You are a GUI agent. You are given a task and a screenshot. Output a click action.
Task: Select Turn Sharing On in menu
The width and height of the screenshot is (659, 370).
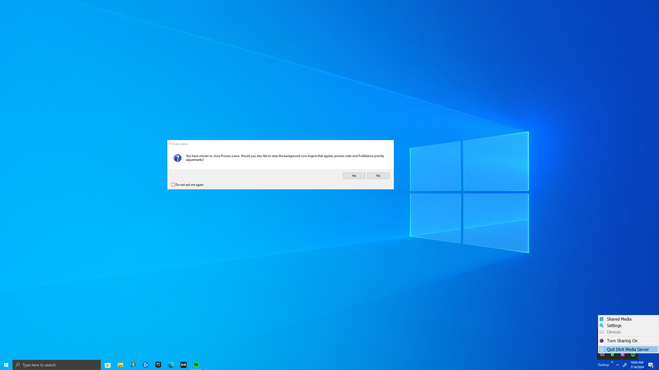point(622,341)
